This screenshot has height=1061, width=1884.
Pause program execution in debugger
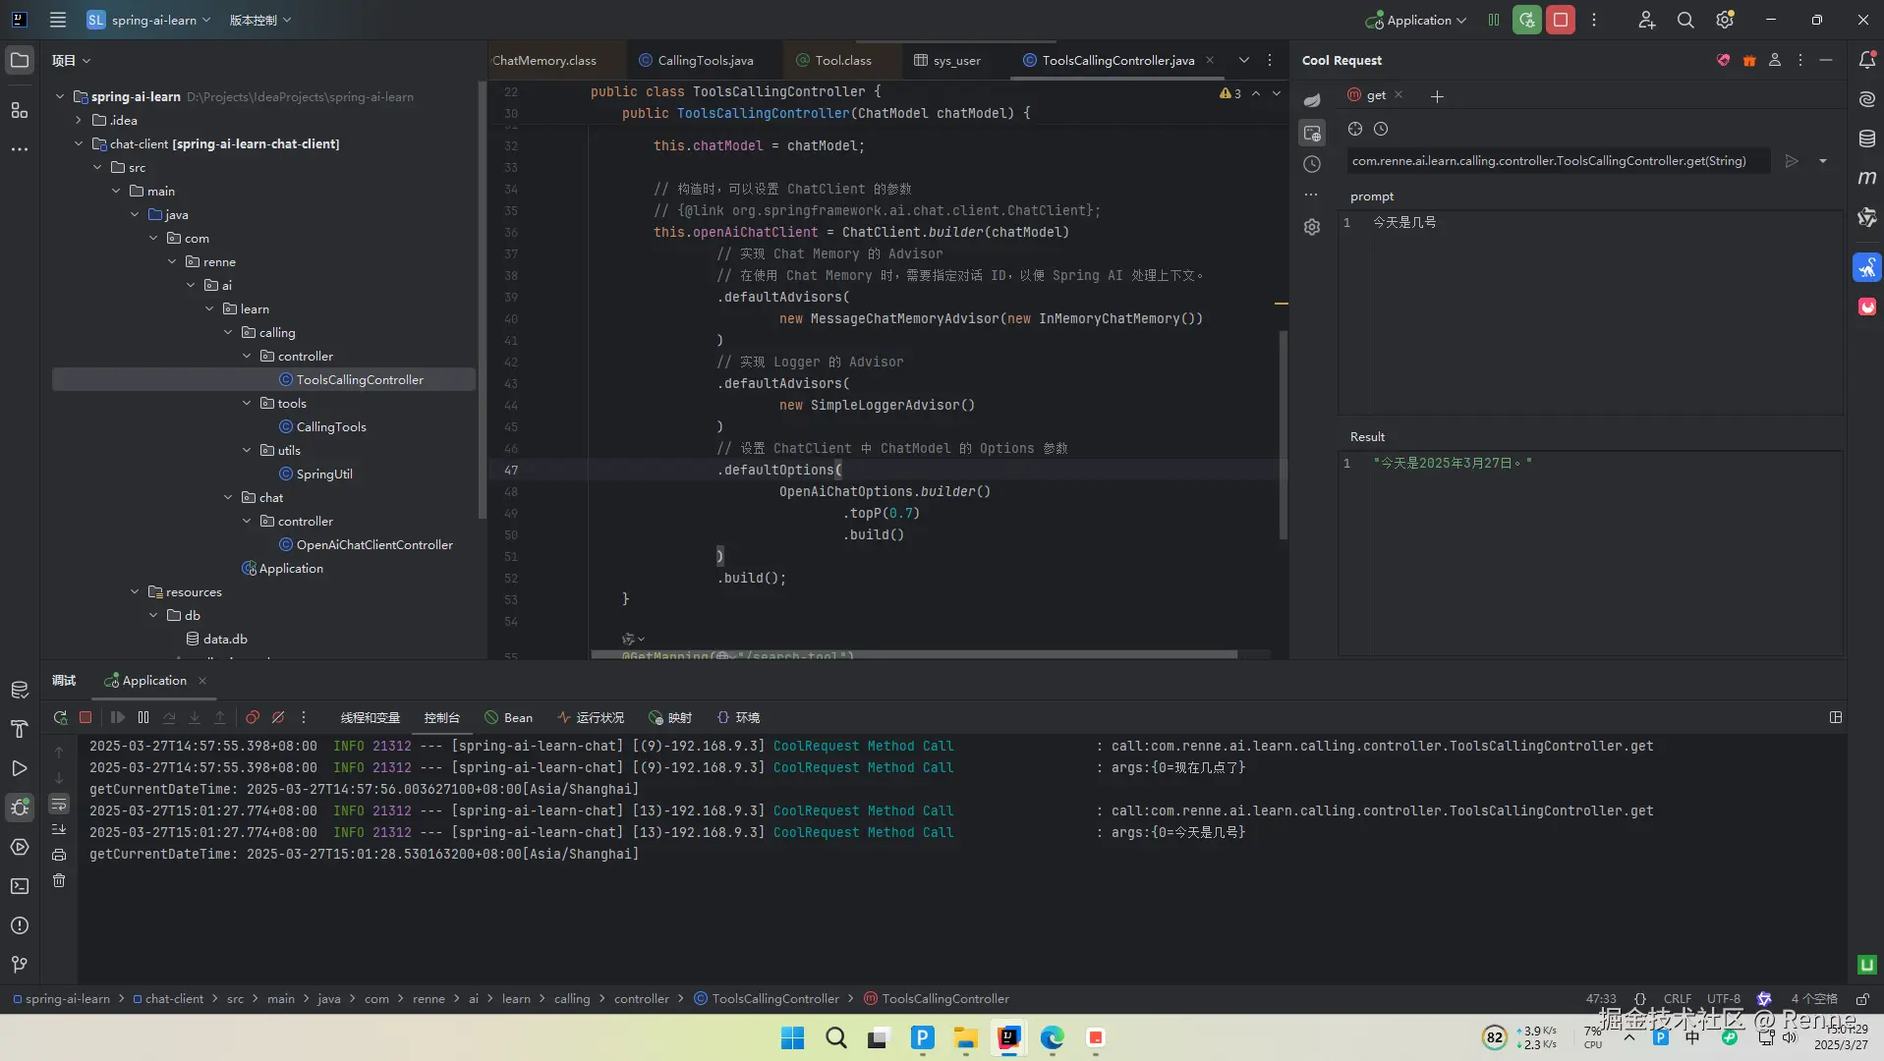tap(143, 718)
